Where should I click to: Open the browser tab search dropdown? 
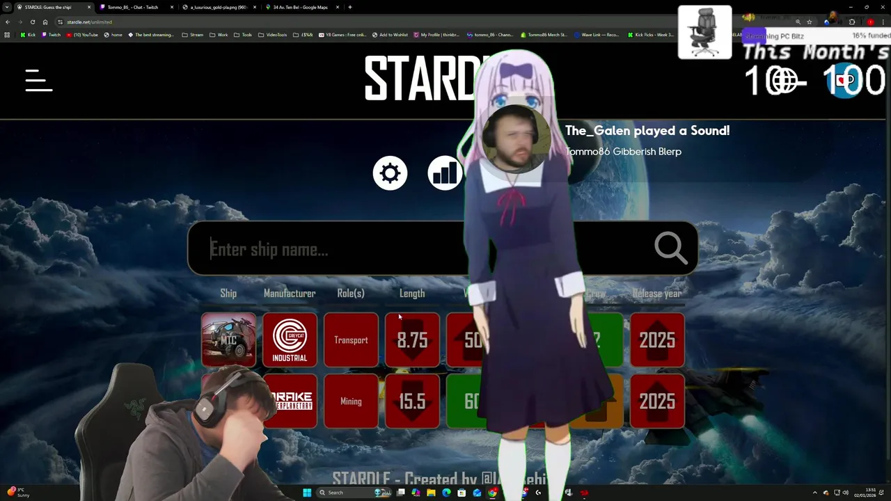click(x=7, y=7)
